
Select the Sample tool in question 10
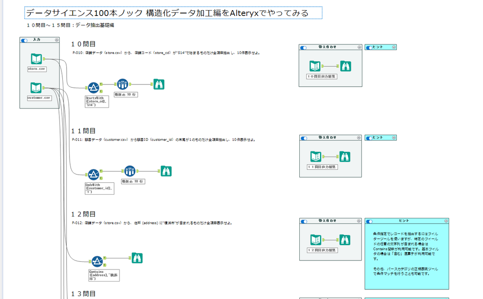click(123, 84)
